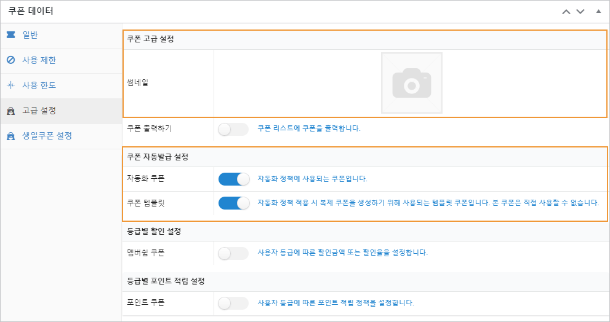Move 쿠폰 데이터 panel up with chevron
The width and height of the screenshot is (610, 322).
[x=566, y=11]
